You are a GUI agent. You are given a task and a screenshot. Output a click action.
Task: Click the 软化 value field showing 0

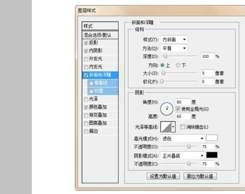pyautogui.click(x=207, y=81)
